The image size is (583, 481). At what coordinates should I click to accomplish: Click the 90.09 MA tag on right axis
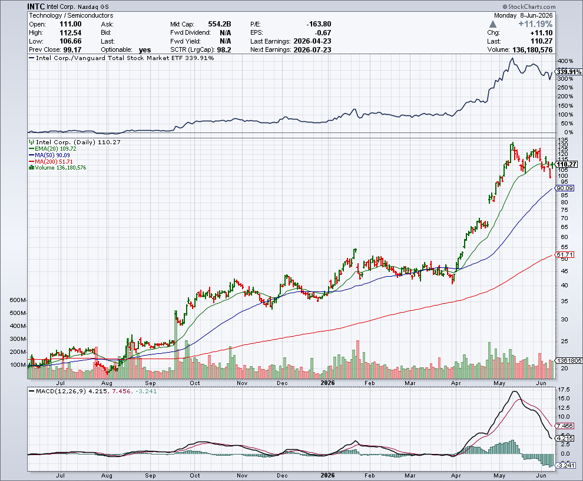coord(565,188)
